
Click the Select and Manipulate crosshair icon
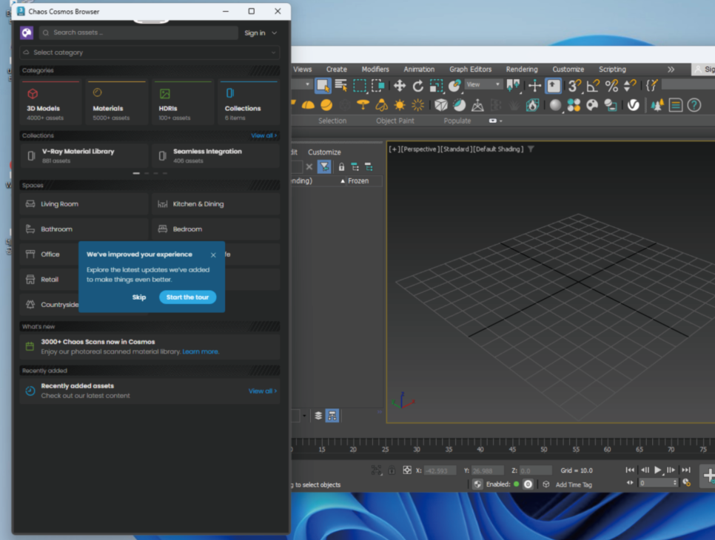tap(534, 86)
